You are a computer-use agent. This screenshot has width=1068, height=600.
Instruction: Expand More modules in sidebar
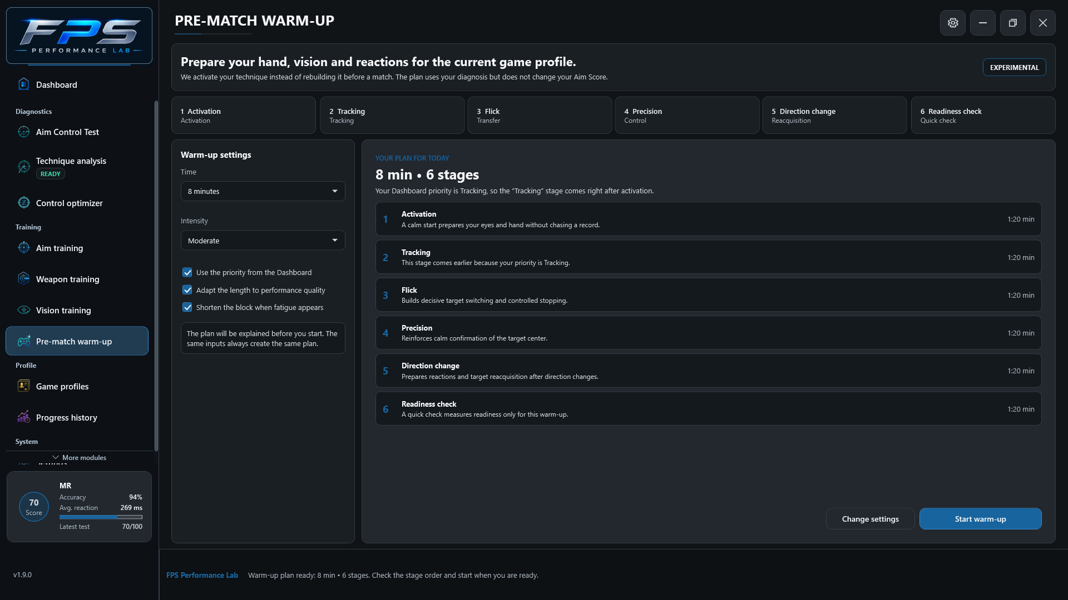point(79,458)
